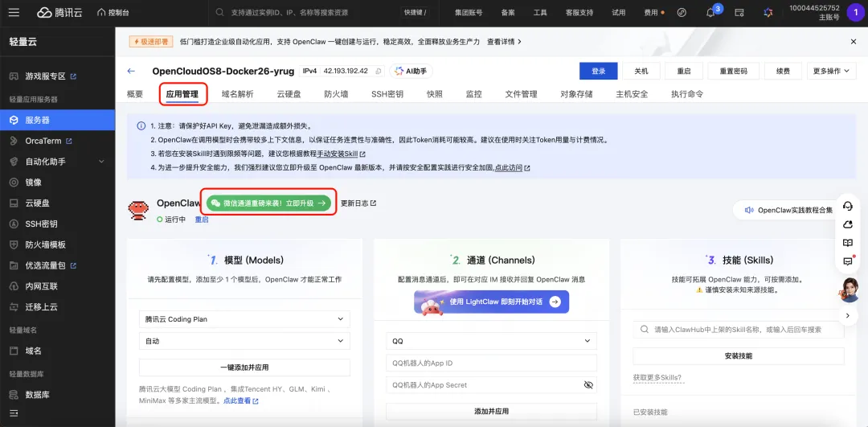Open the AI助手 assistant
The image size is (868, 427).
click(411, 71)
